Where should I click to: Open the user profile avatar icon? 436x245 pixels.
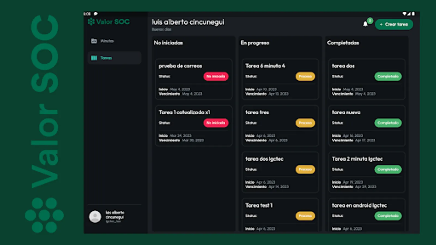(95, 216)
